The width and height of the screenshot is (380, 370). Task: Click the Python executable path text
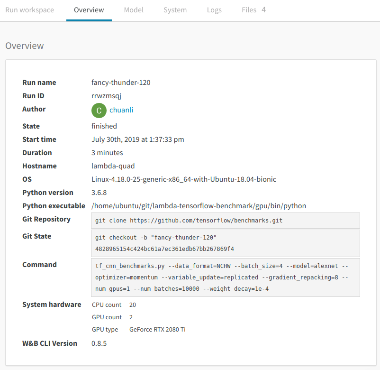pyautogui.click(x=198, y=205)
